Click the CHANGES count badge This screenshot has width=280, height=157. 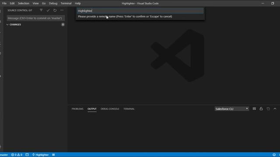click(63, 24)
